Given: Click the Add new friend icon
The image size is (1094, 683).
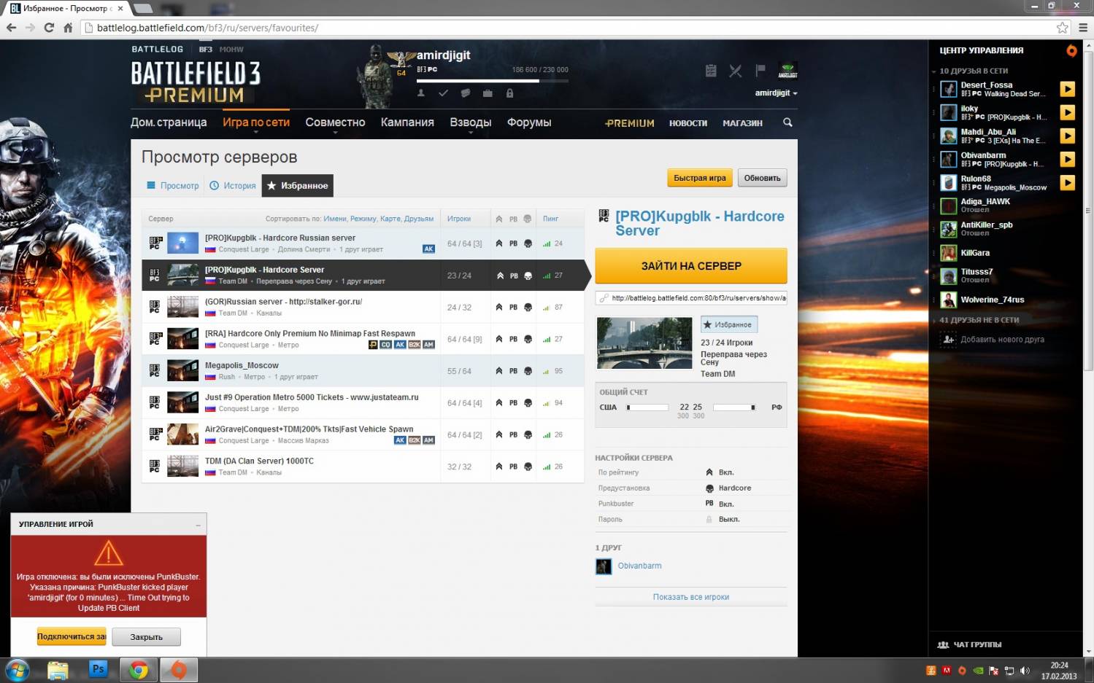Looking at the screenshot, I should (948, 339).
